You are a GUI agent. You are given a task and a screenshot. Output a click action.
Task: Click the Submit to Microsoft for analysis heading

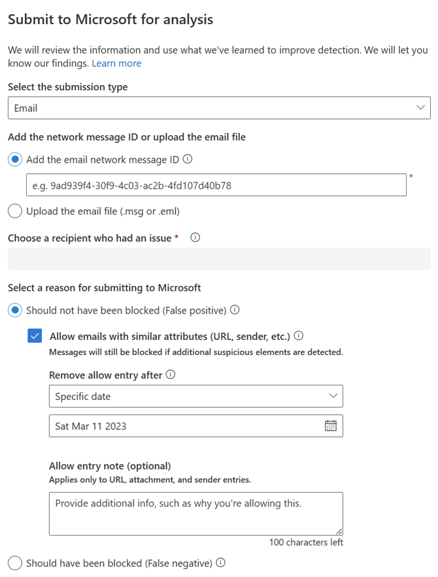coord(110,19)
